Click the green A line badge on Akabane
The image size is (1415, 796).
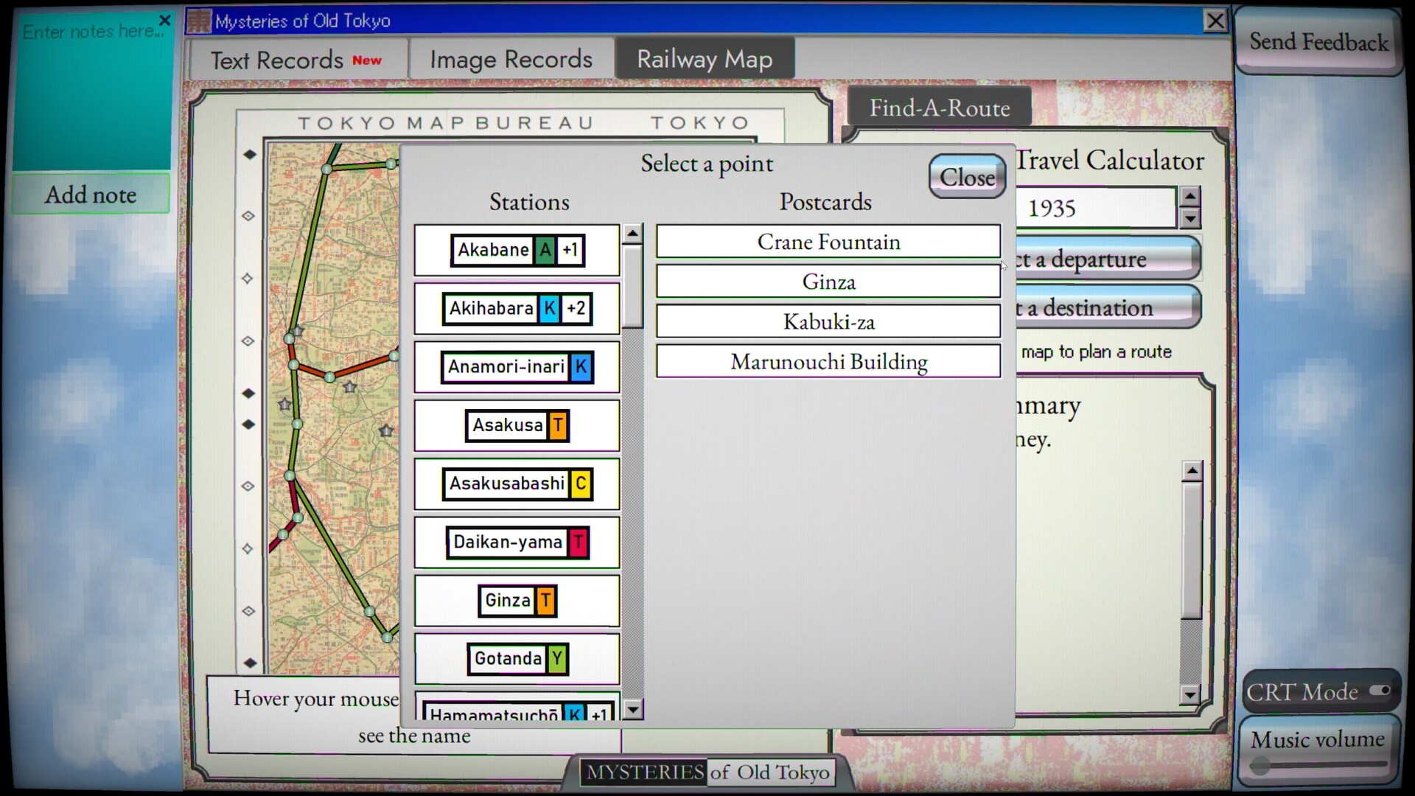click(545, 250)
